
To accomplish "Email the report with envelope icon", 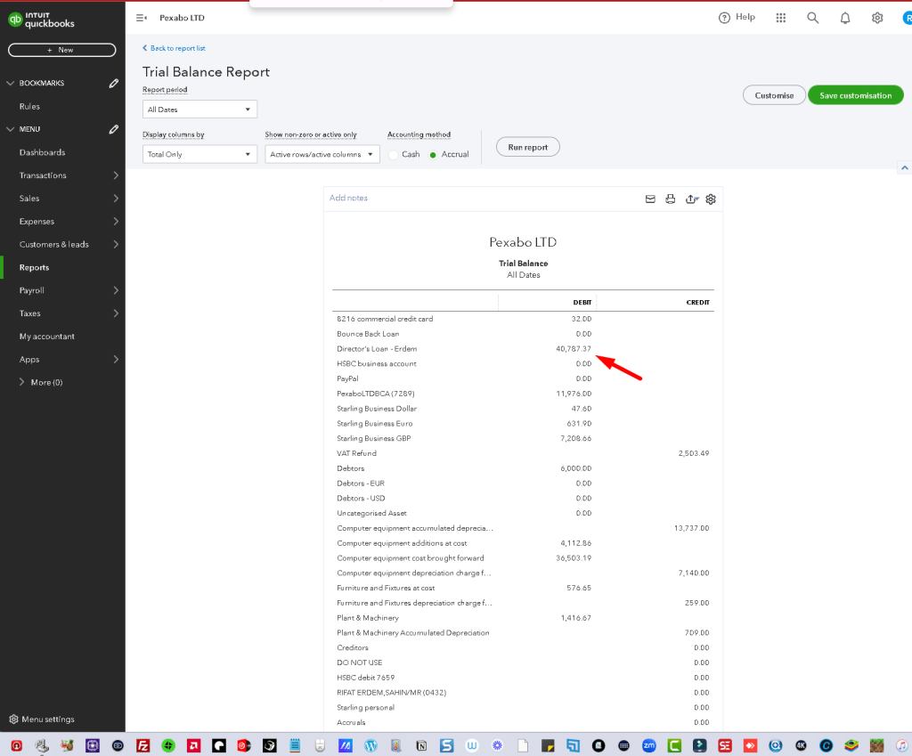I will click(x=650, y=199).
